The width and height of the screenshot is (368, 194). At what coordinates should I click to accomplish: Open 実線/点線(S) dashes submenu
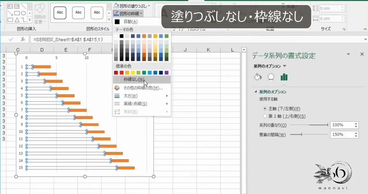[x=142, y=104]
